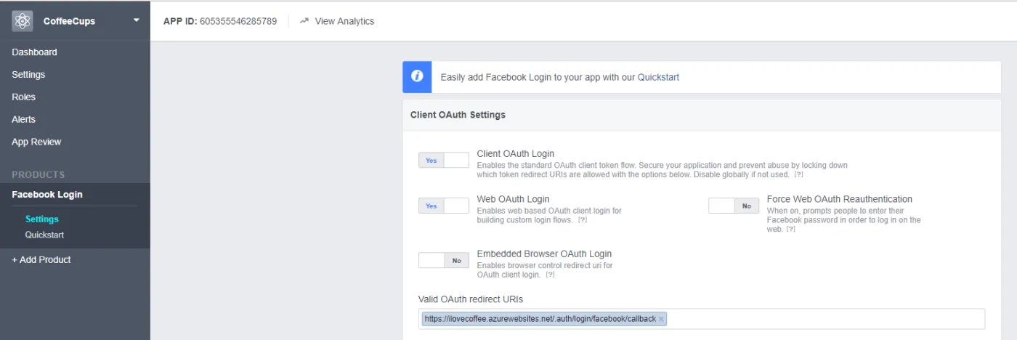Screen dimensions: 1017x340
Task: Click help icon for Embedded Browser OAuth Login
Action: coord(550,275)
